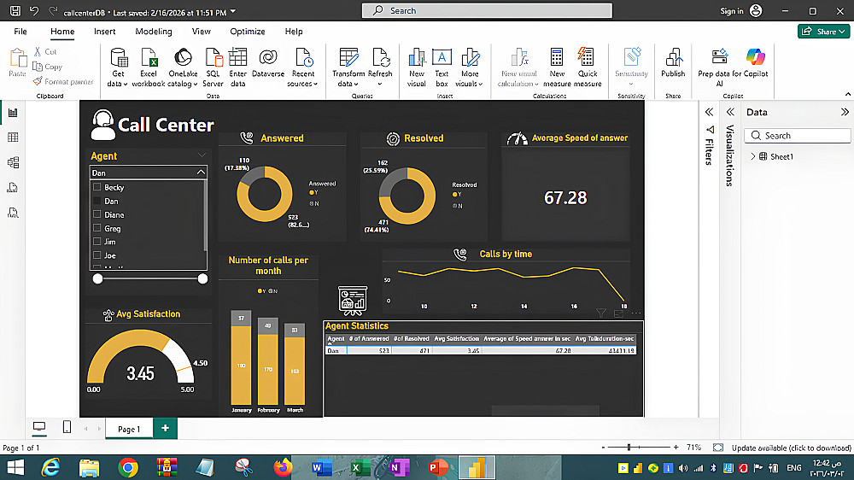Screen dimensions: 854x480
Task: Select Desktop layout view icon
Action: click(39, 427)
